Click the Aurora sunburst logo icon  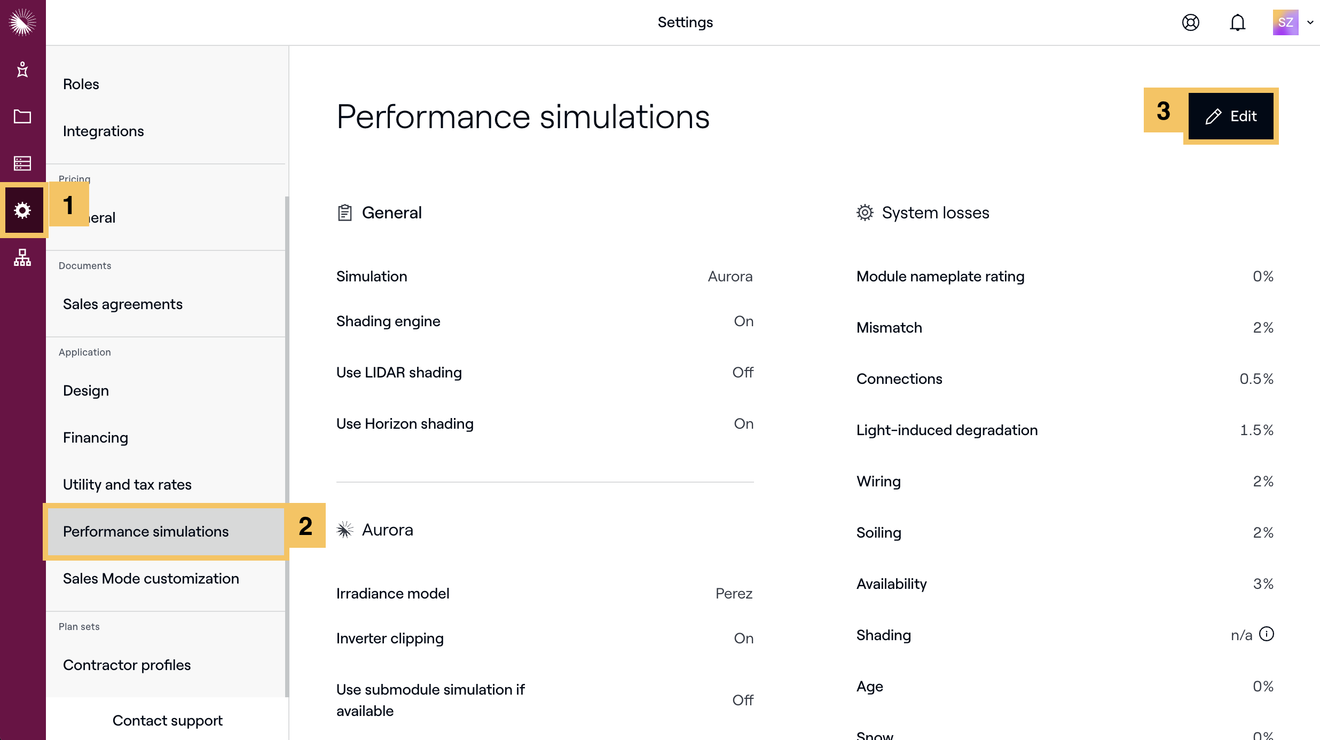click(x=22, y=22)
